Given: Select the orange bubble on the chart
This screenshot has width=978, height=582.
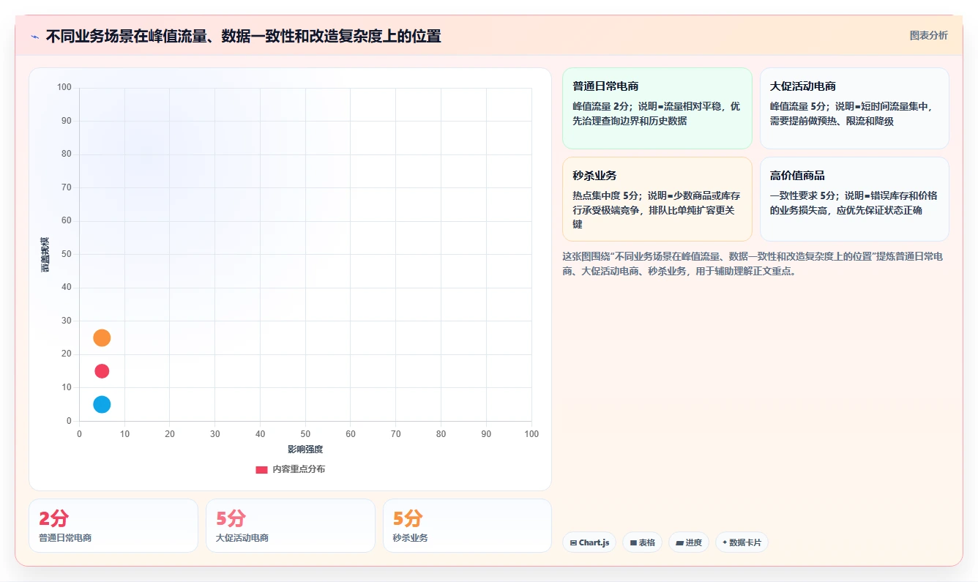Looking at the screenshot, I should [x=102, y=337].
